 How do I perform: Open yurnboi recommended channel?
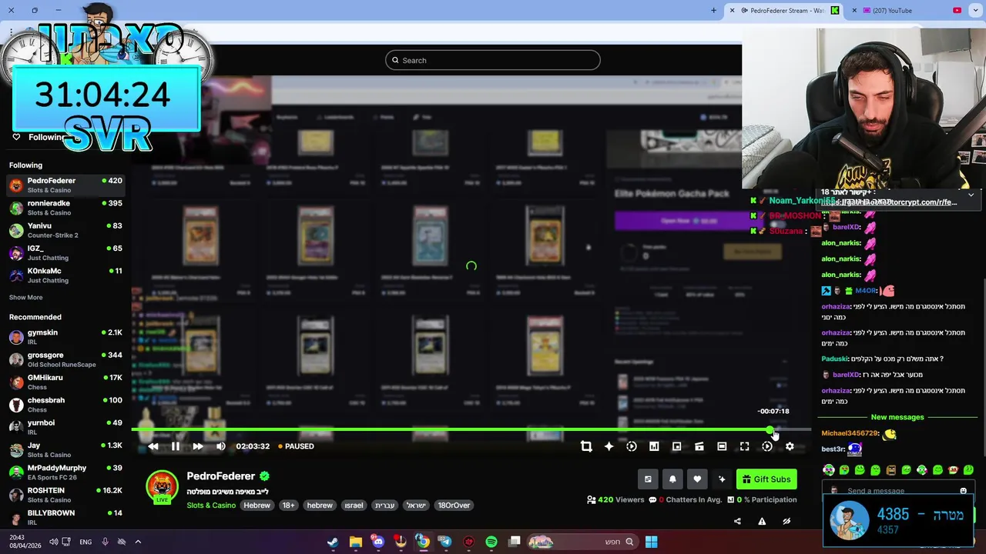click(x=65, y=427)
